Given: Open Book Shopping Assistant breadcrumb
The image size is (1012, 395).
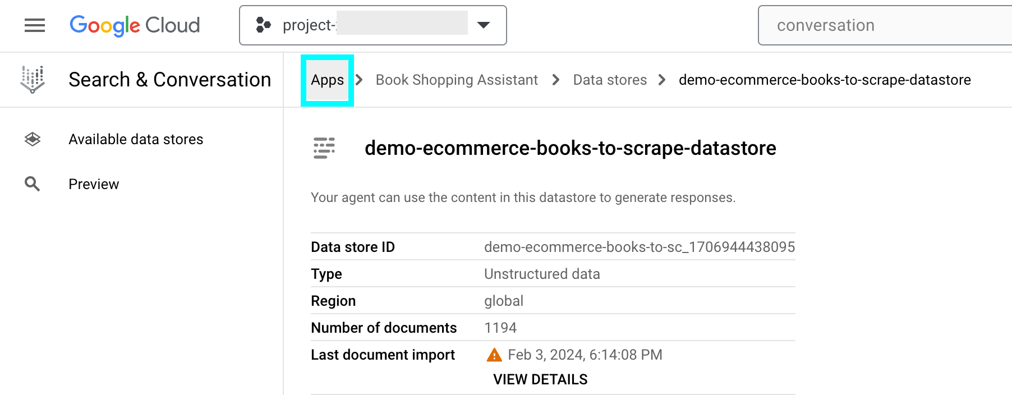Looking at the screenshot, I should click(x=457, y=80).
